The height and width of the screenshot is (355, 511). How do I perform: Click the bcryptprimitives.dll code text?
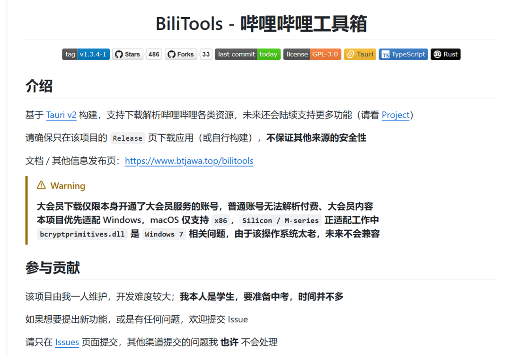coord(82,234)
